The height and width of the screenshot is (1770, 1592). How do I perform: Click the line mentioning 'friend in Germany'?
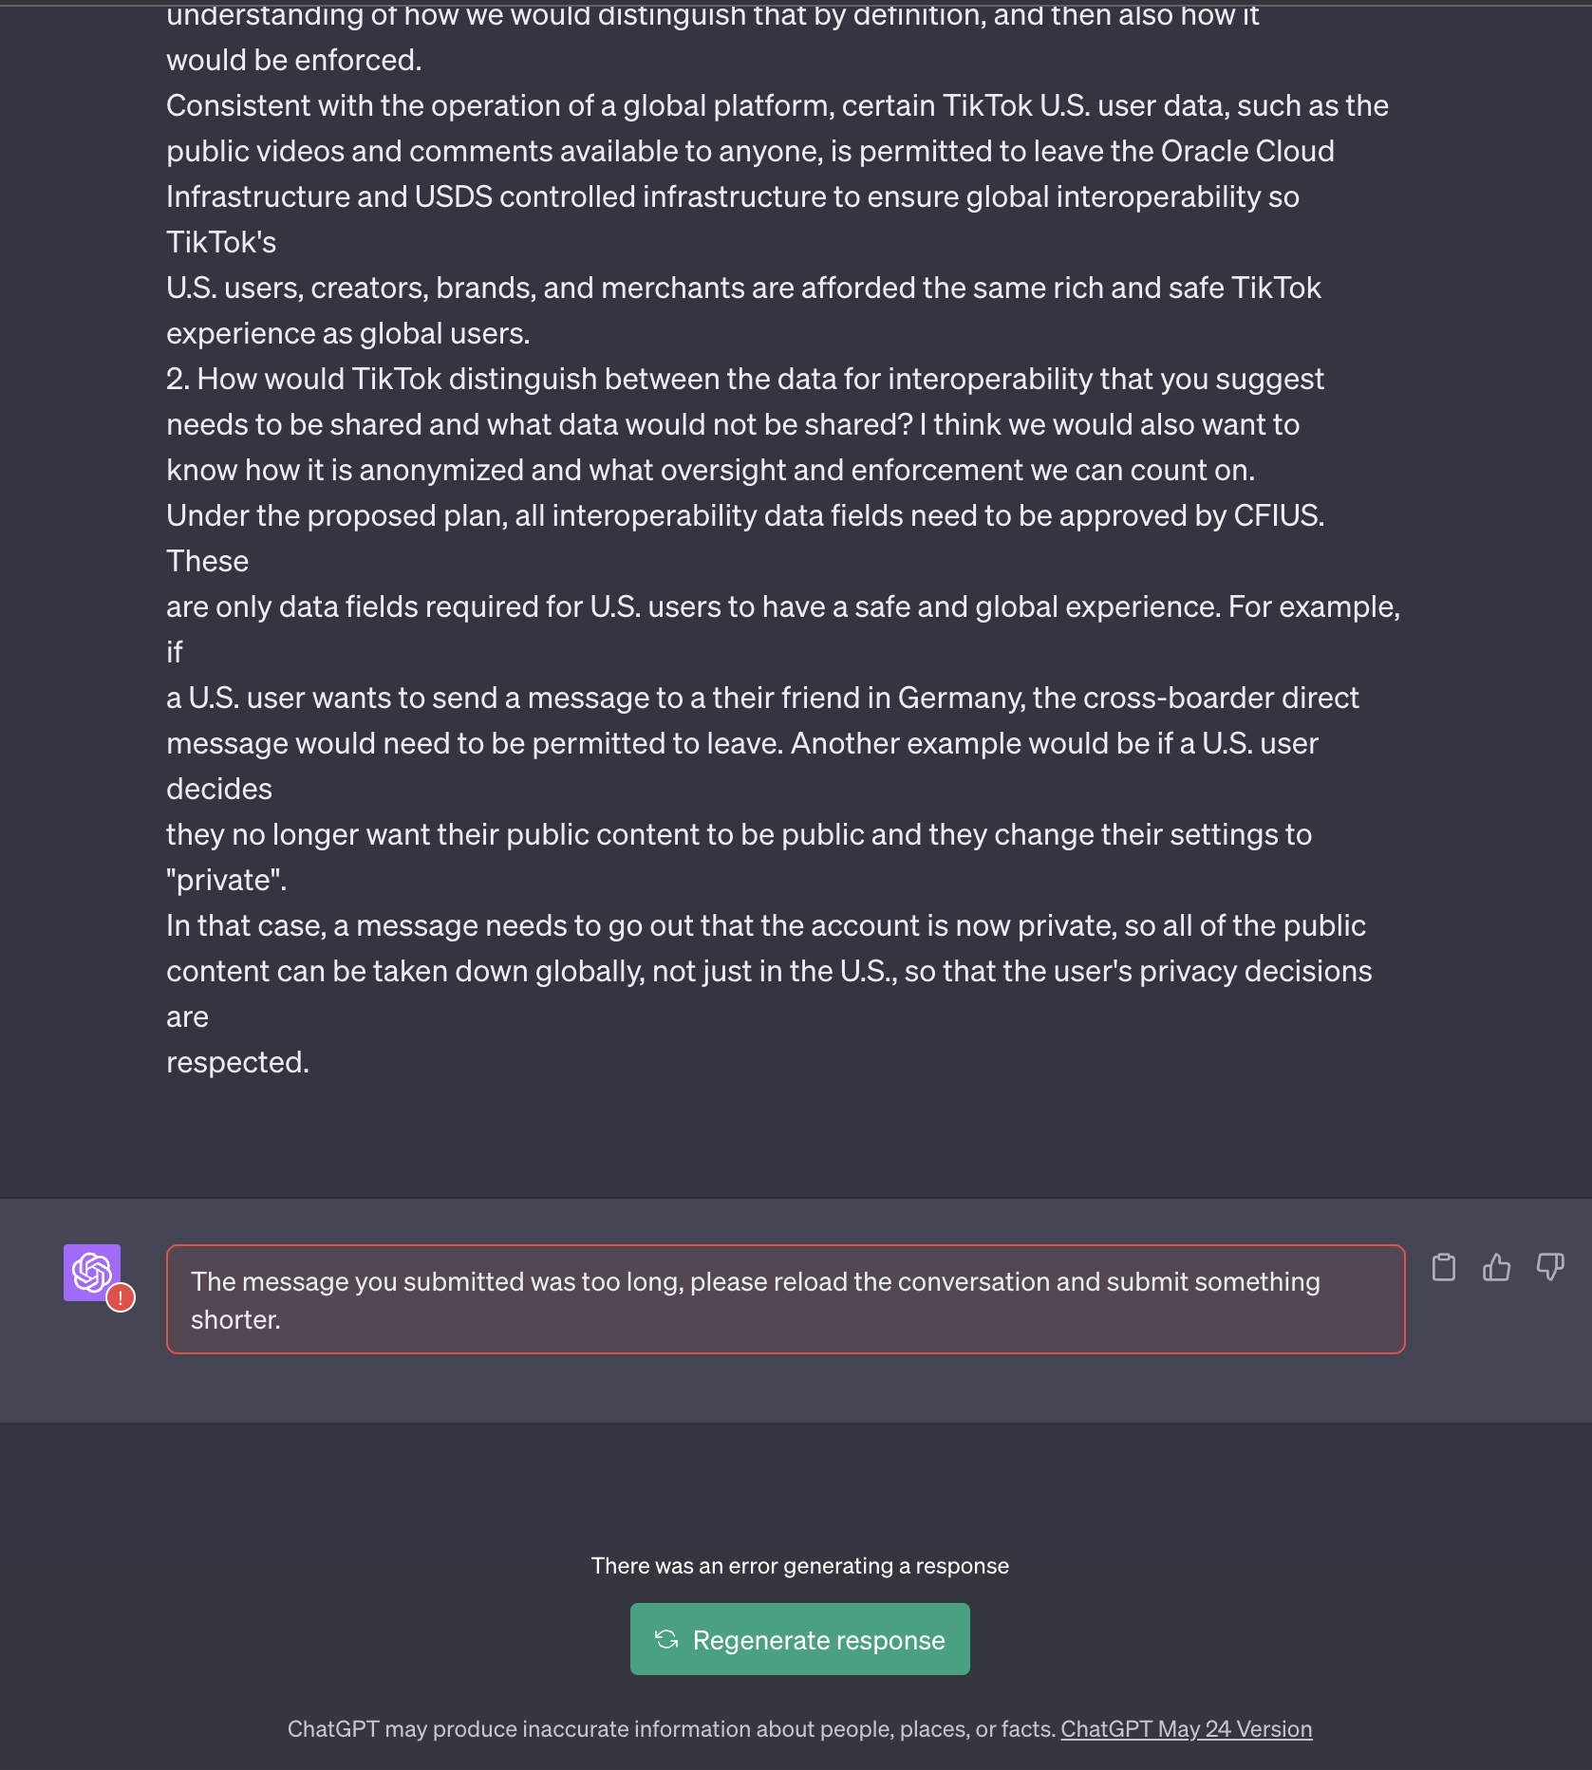[x=762, y=698]
